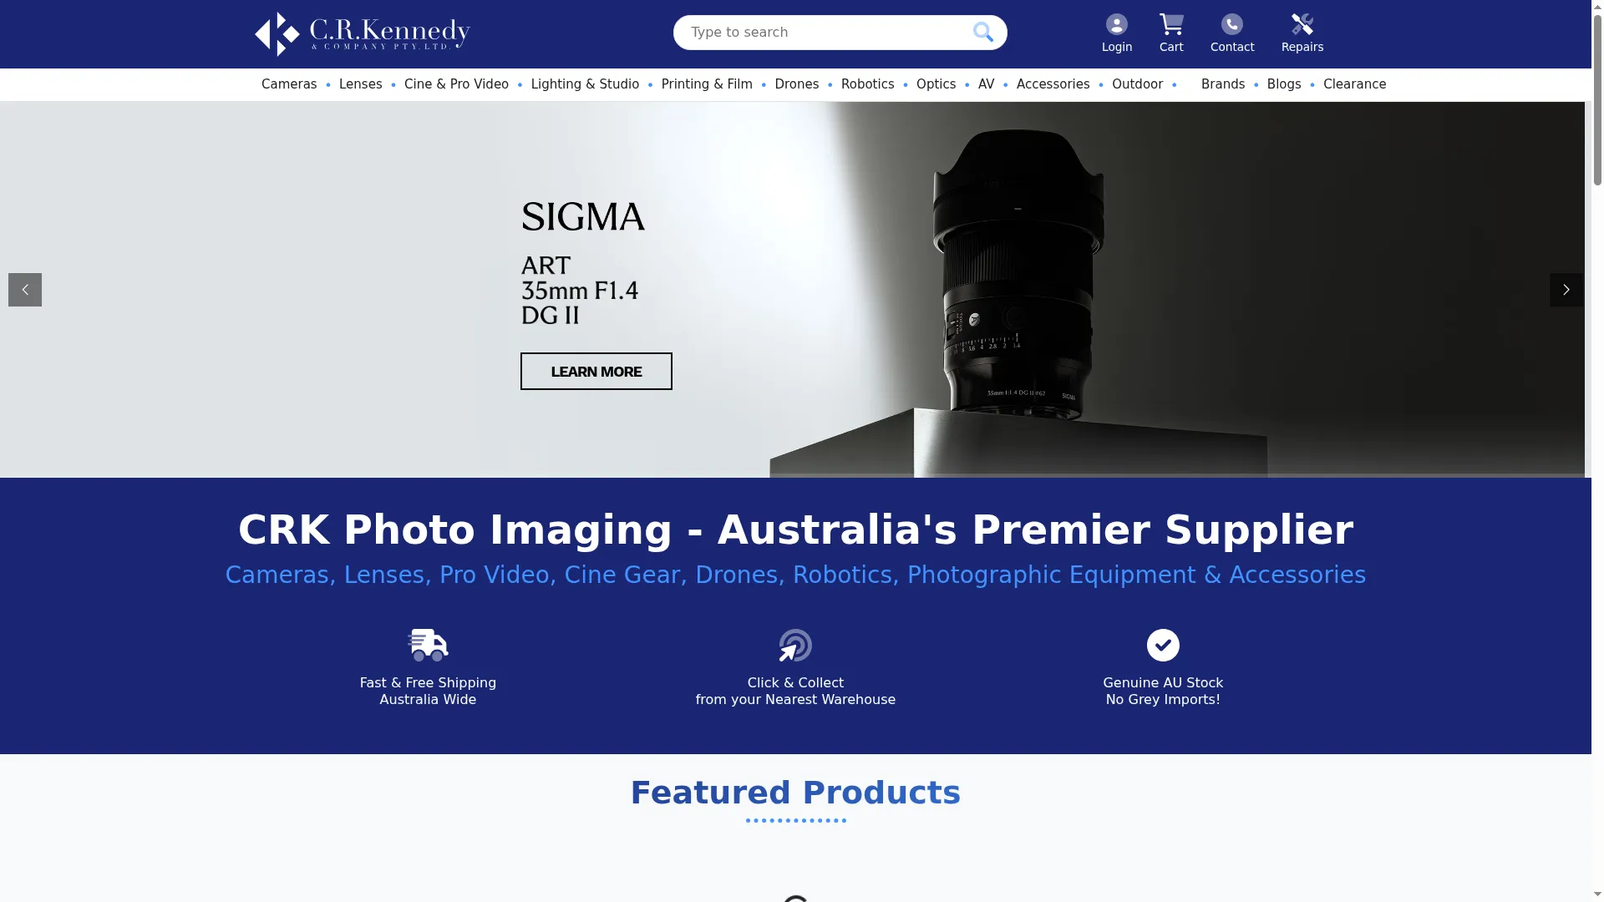
Task: Open the Login user icon
Action: 1117,24
